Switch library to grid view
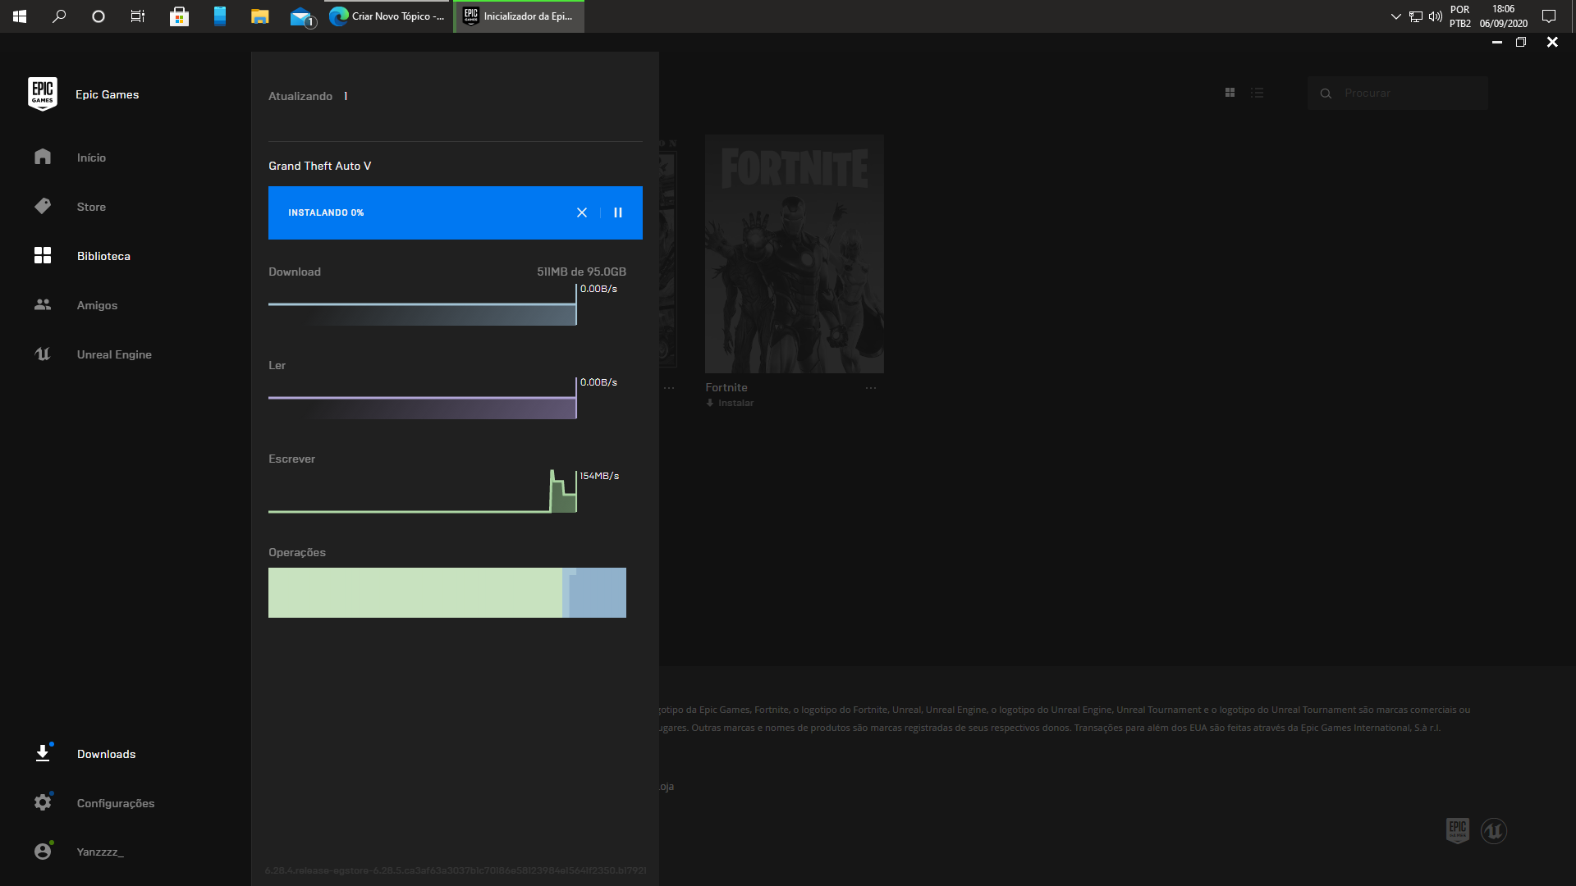Image resolution: width=1576 pixels, height=886 pixels. (x=1230, y=93)
